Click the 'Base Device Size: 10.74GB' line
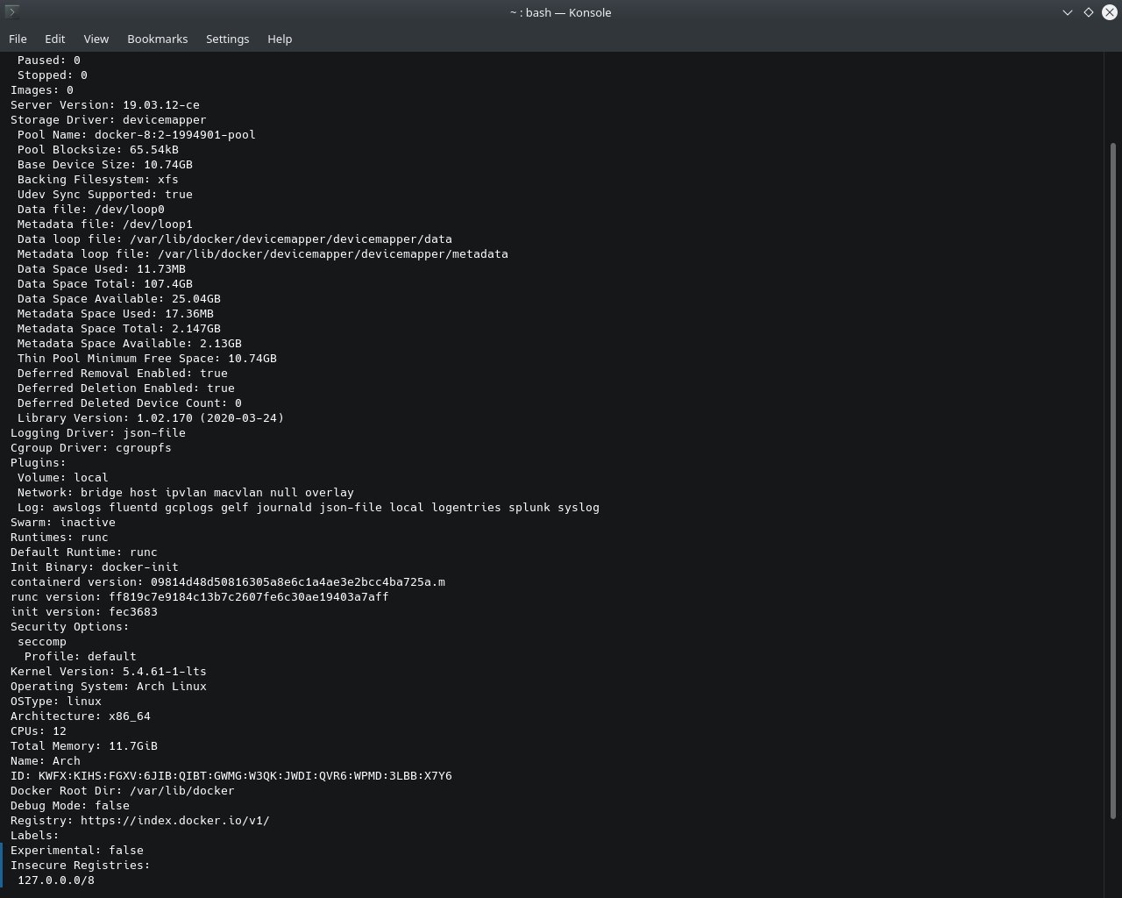Image resolution: width=1122 pixels, height=898 pixels. 105,165
